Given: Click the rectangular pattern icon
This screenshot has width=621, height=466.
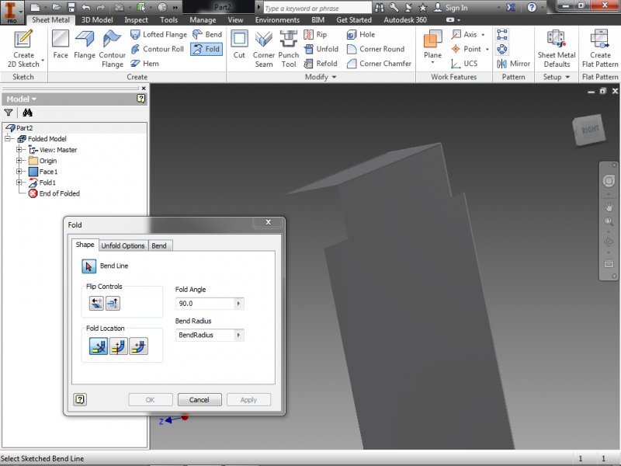Looking at the screenshot, I should 502,34.
